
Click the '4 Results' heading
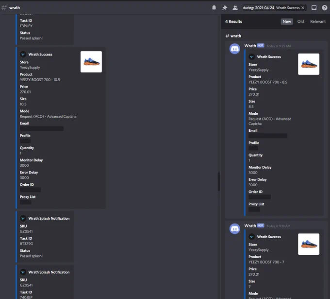(233, 21)
